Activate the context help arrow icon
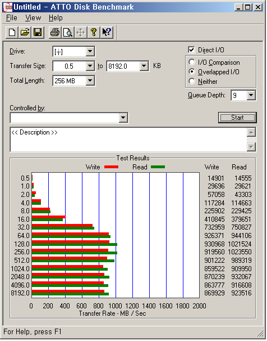267x341 pixels. 107,33
